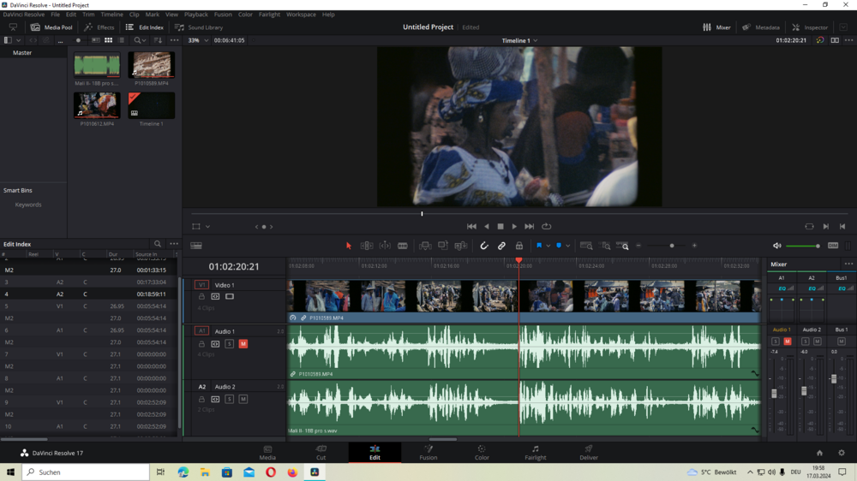857x481 pixels.
Task: Search within the Edit Index panel
Action: tap(157, 244)
